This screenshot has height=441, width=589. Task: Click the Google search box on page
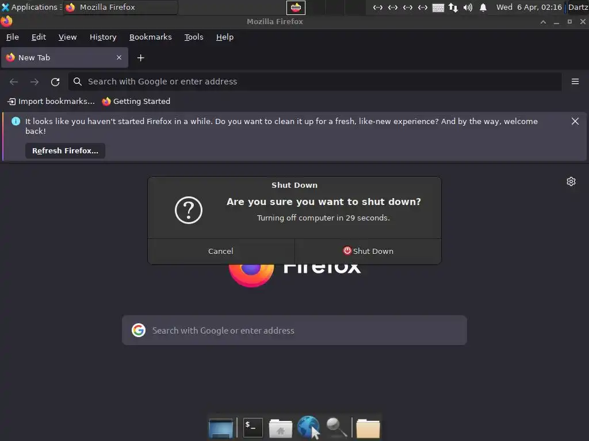coord(294,330)
